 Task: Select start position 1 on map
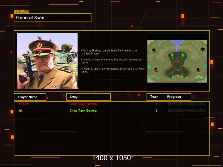pos(203,49)
